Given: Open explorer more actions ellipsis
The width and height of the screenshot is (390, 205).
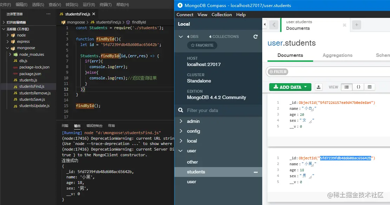Looking at the screenshot, I should [48, 14].
